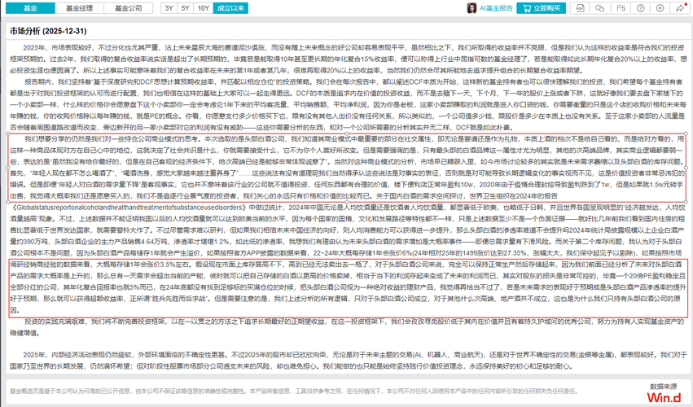Click the paragraph starting 报告期内
693x407 pixels.
(x=347, y=104)
